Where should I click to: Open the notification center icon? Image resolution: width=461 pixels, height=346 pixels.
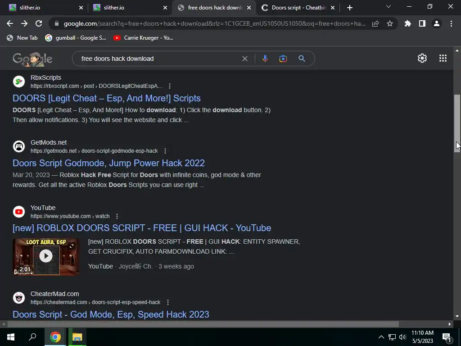coord(447,338)
